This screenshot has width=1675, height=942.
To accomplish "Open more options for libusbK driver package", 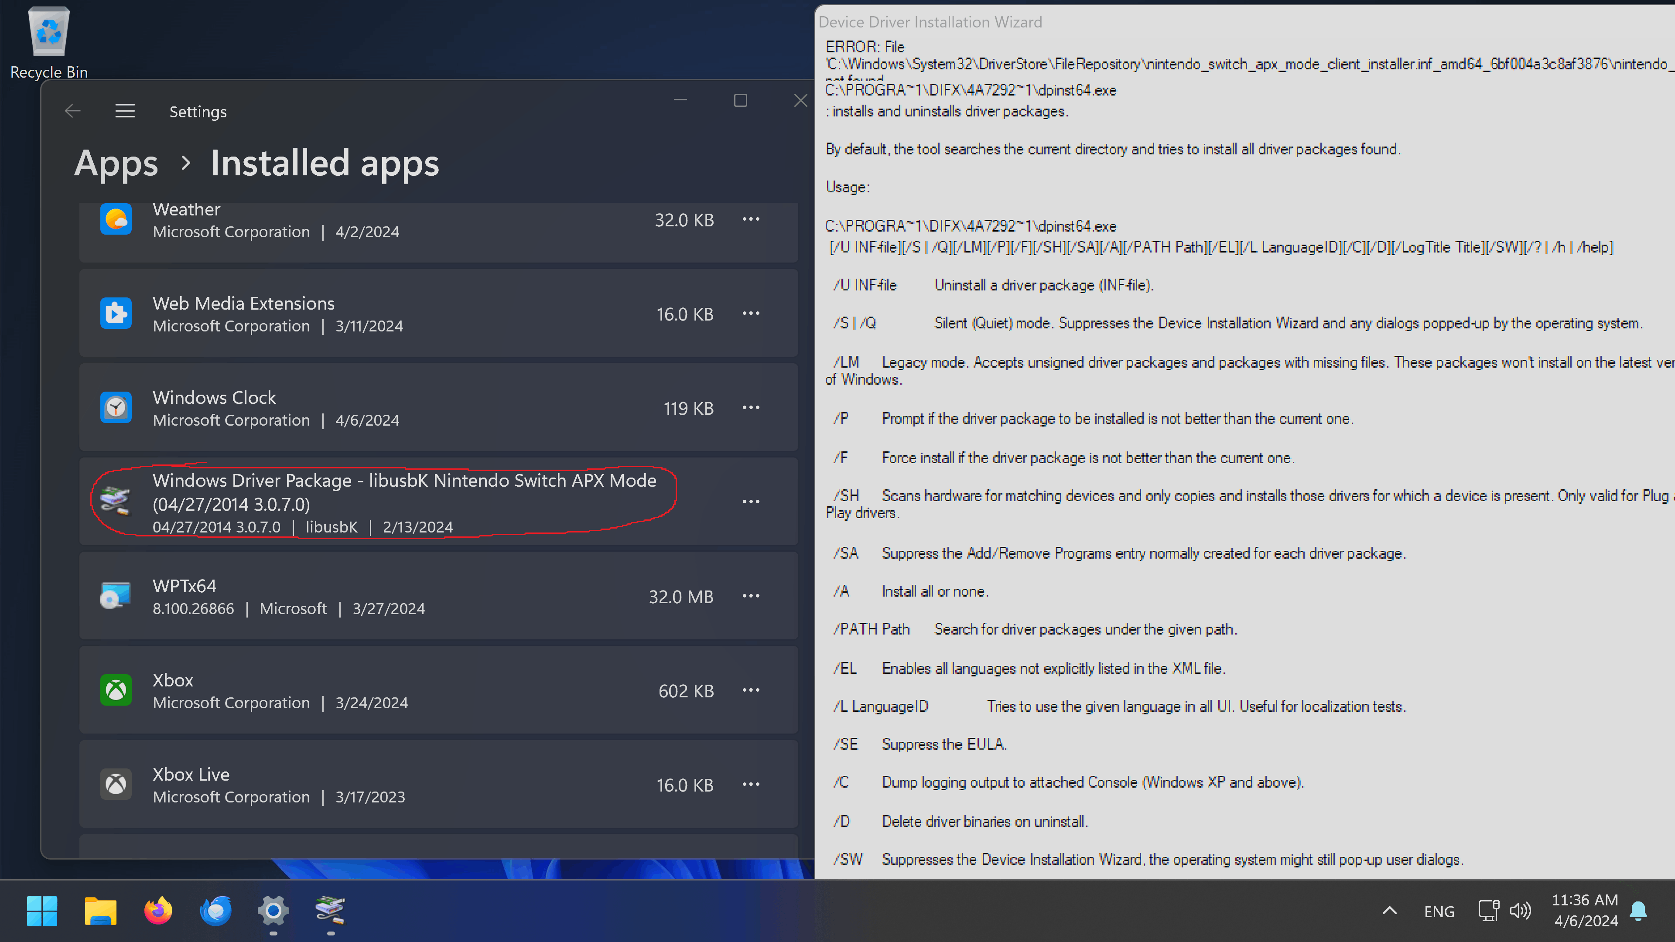I will (x=750, y=501).
